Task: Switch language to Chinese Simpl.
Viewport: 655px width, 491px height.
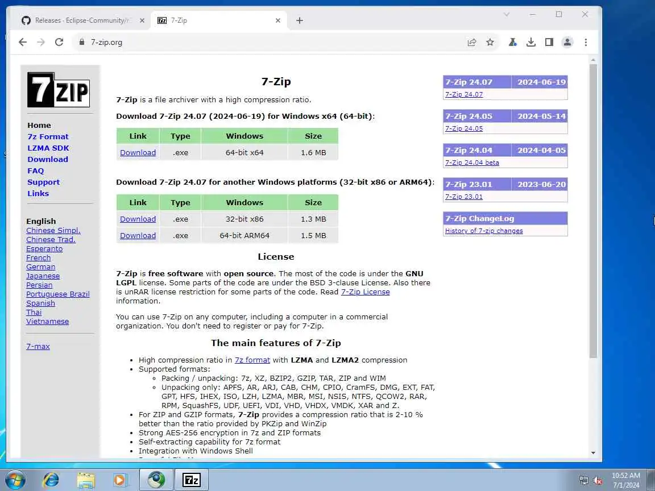Action: [53, 231]
